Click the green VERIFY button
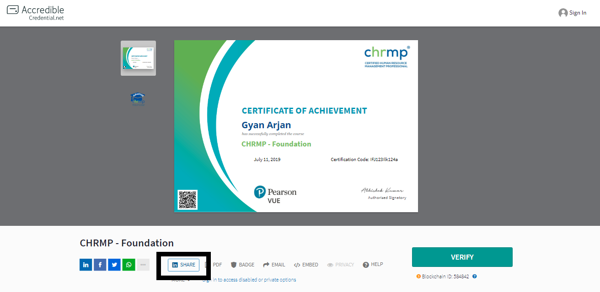This screenshot has width=600, height=292. click(462, 257)
